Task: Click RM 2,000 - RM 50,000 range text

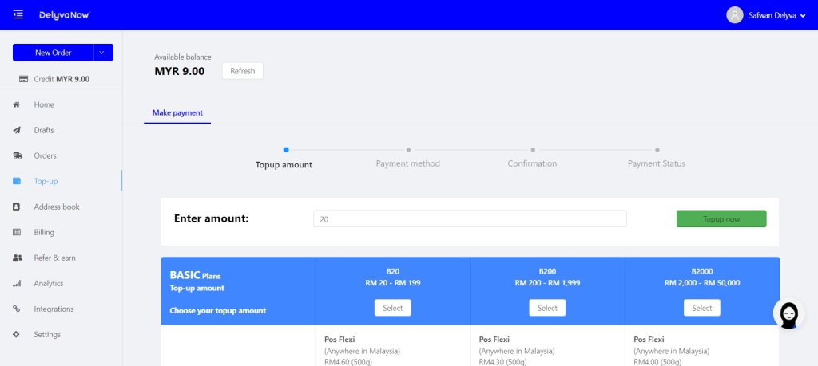Action: click(702, 283)
